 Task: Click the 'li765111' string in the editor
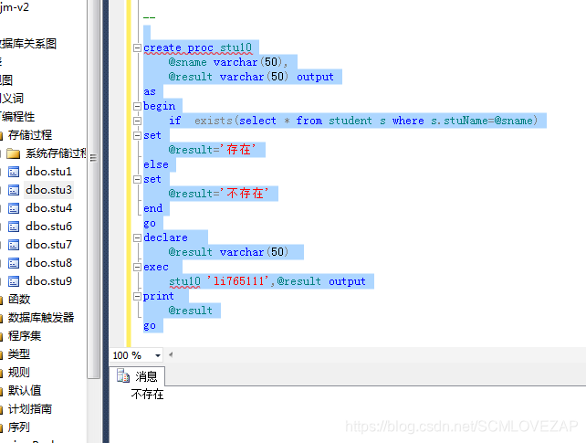[238, 281]
